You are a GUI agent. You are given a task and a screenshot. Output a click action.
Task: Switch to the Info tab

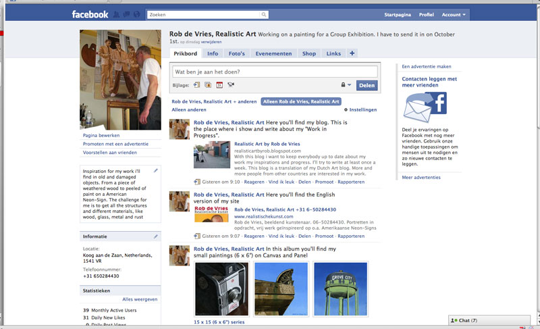click(213, 54)
